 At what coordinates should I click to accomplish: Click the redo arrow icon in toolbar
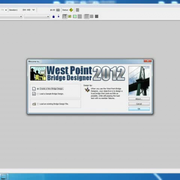3,10
